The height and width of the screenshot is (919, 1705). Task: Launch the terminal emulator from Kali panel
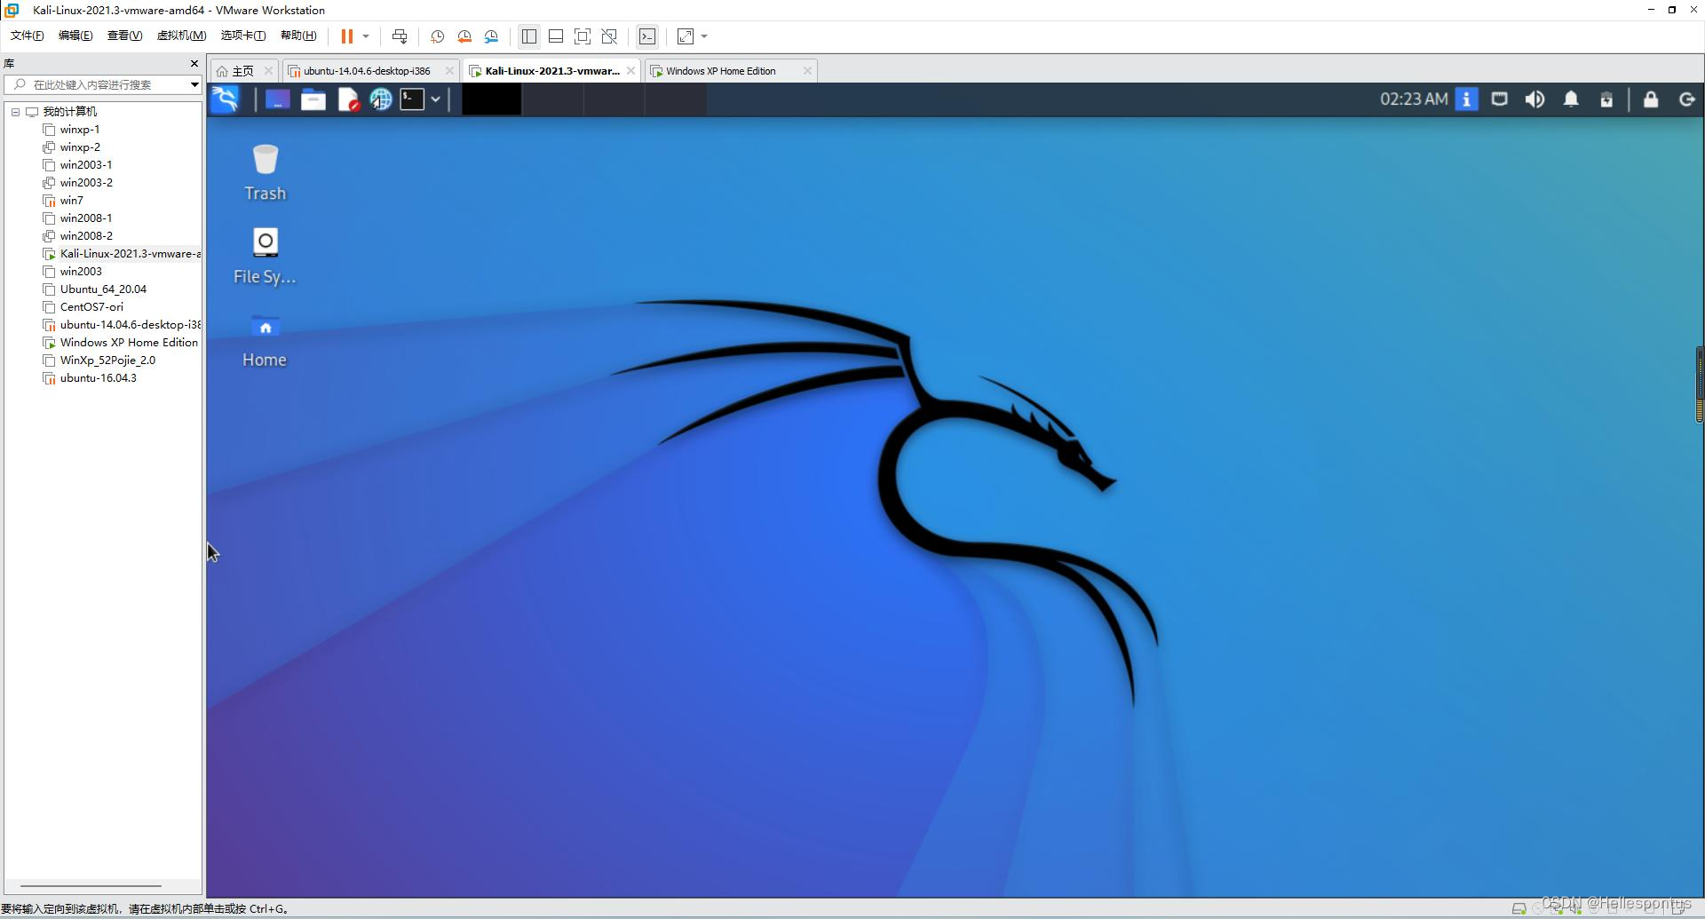[x=412, y=99]
